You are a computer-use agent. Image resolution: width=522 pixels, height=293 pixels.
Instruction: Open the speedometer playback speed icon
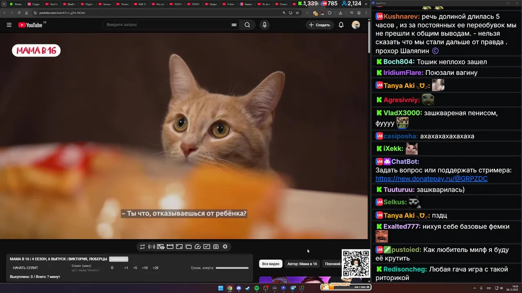click(198, 247)
